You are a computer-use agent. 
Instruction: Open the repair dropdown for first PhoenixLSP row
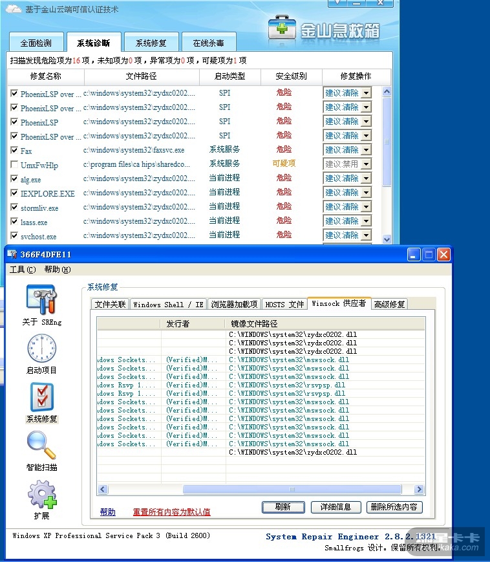(366, 93)
